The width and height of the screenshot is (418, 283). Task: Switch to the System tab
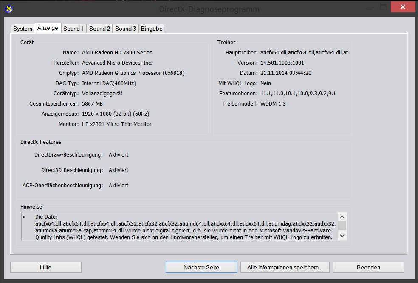[23, 29]
